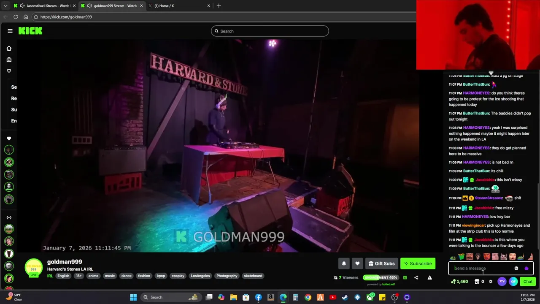Collapse the chat panel header arrow
The width and height of the screenshot is (540, 304).
[x=491, y=73]
